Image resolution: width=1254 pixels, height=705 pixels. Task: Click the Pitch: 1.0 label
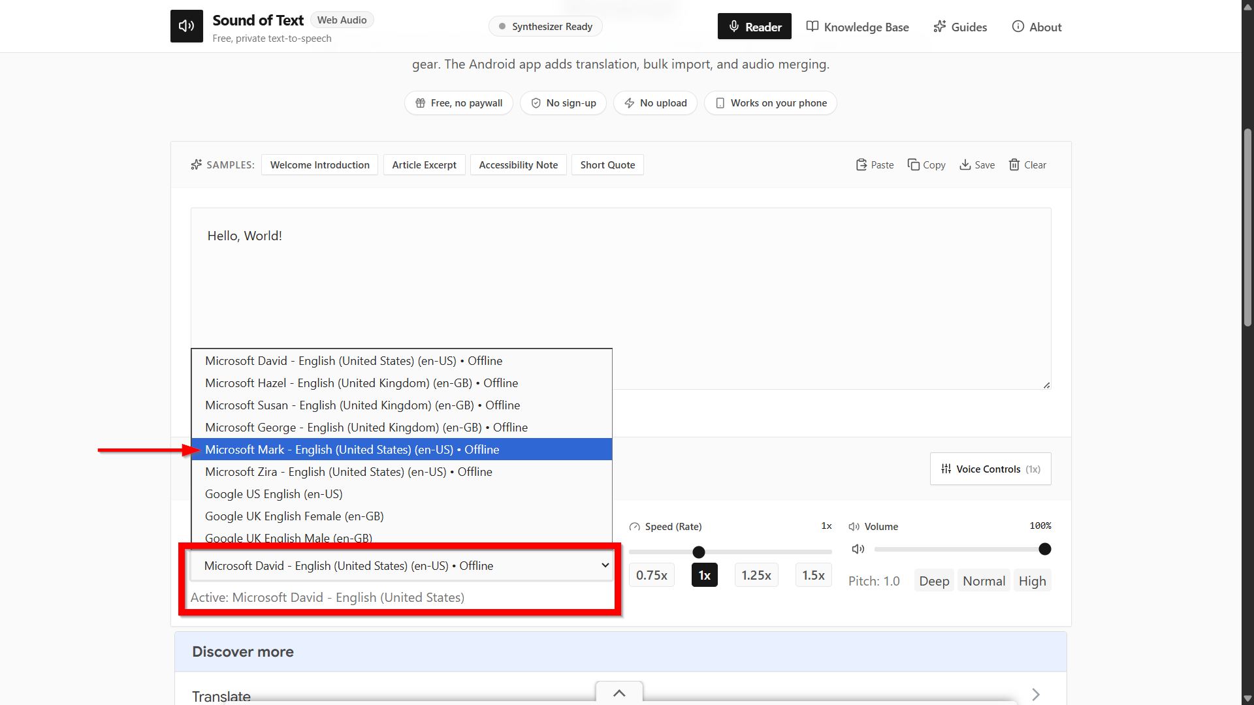[x=874, y=581]
